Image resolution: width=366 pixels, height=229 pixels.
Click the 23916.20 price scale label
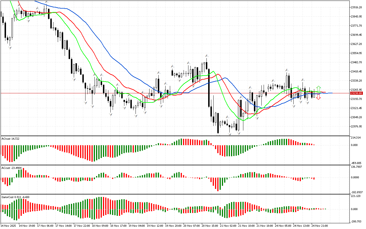(356, 7)
